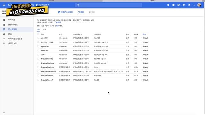The image size is (205, 115).
Task: Sort by the 目标 column header
Action: (60, 34)
